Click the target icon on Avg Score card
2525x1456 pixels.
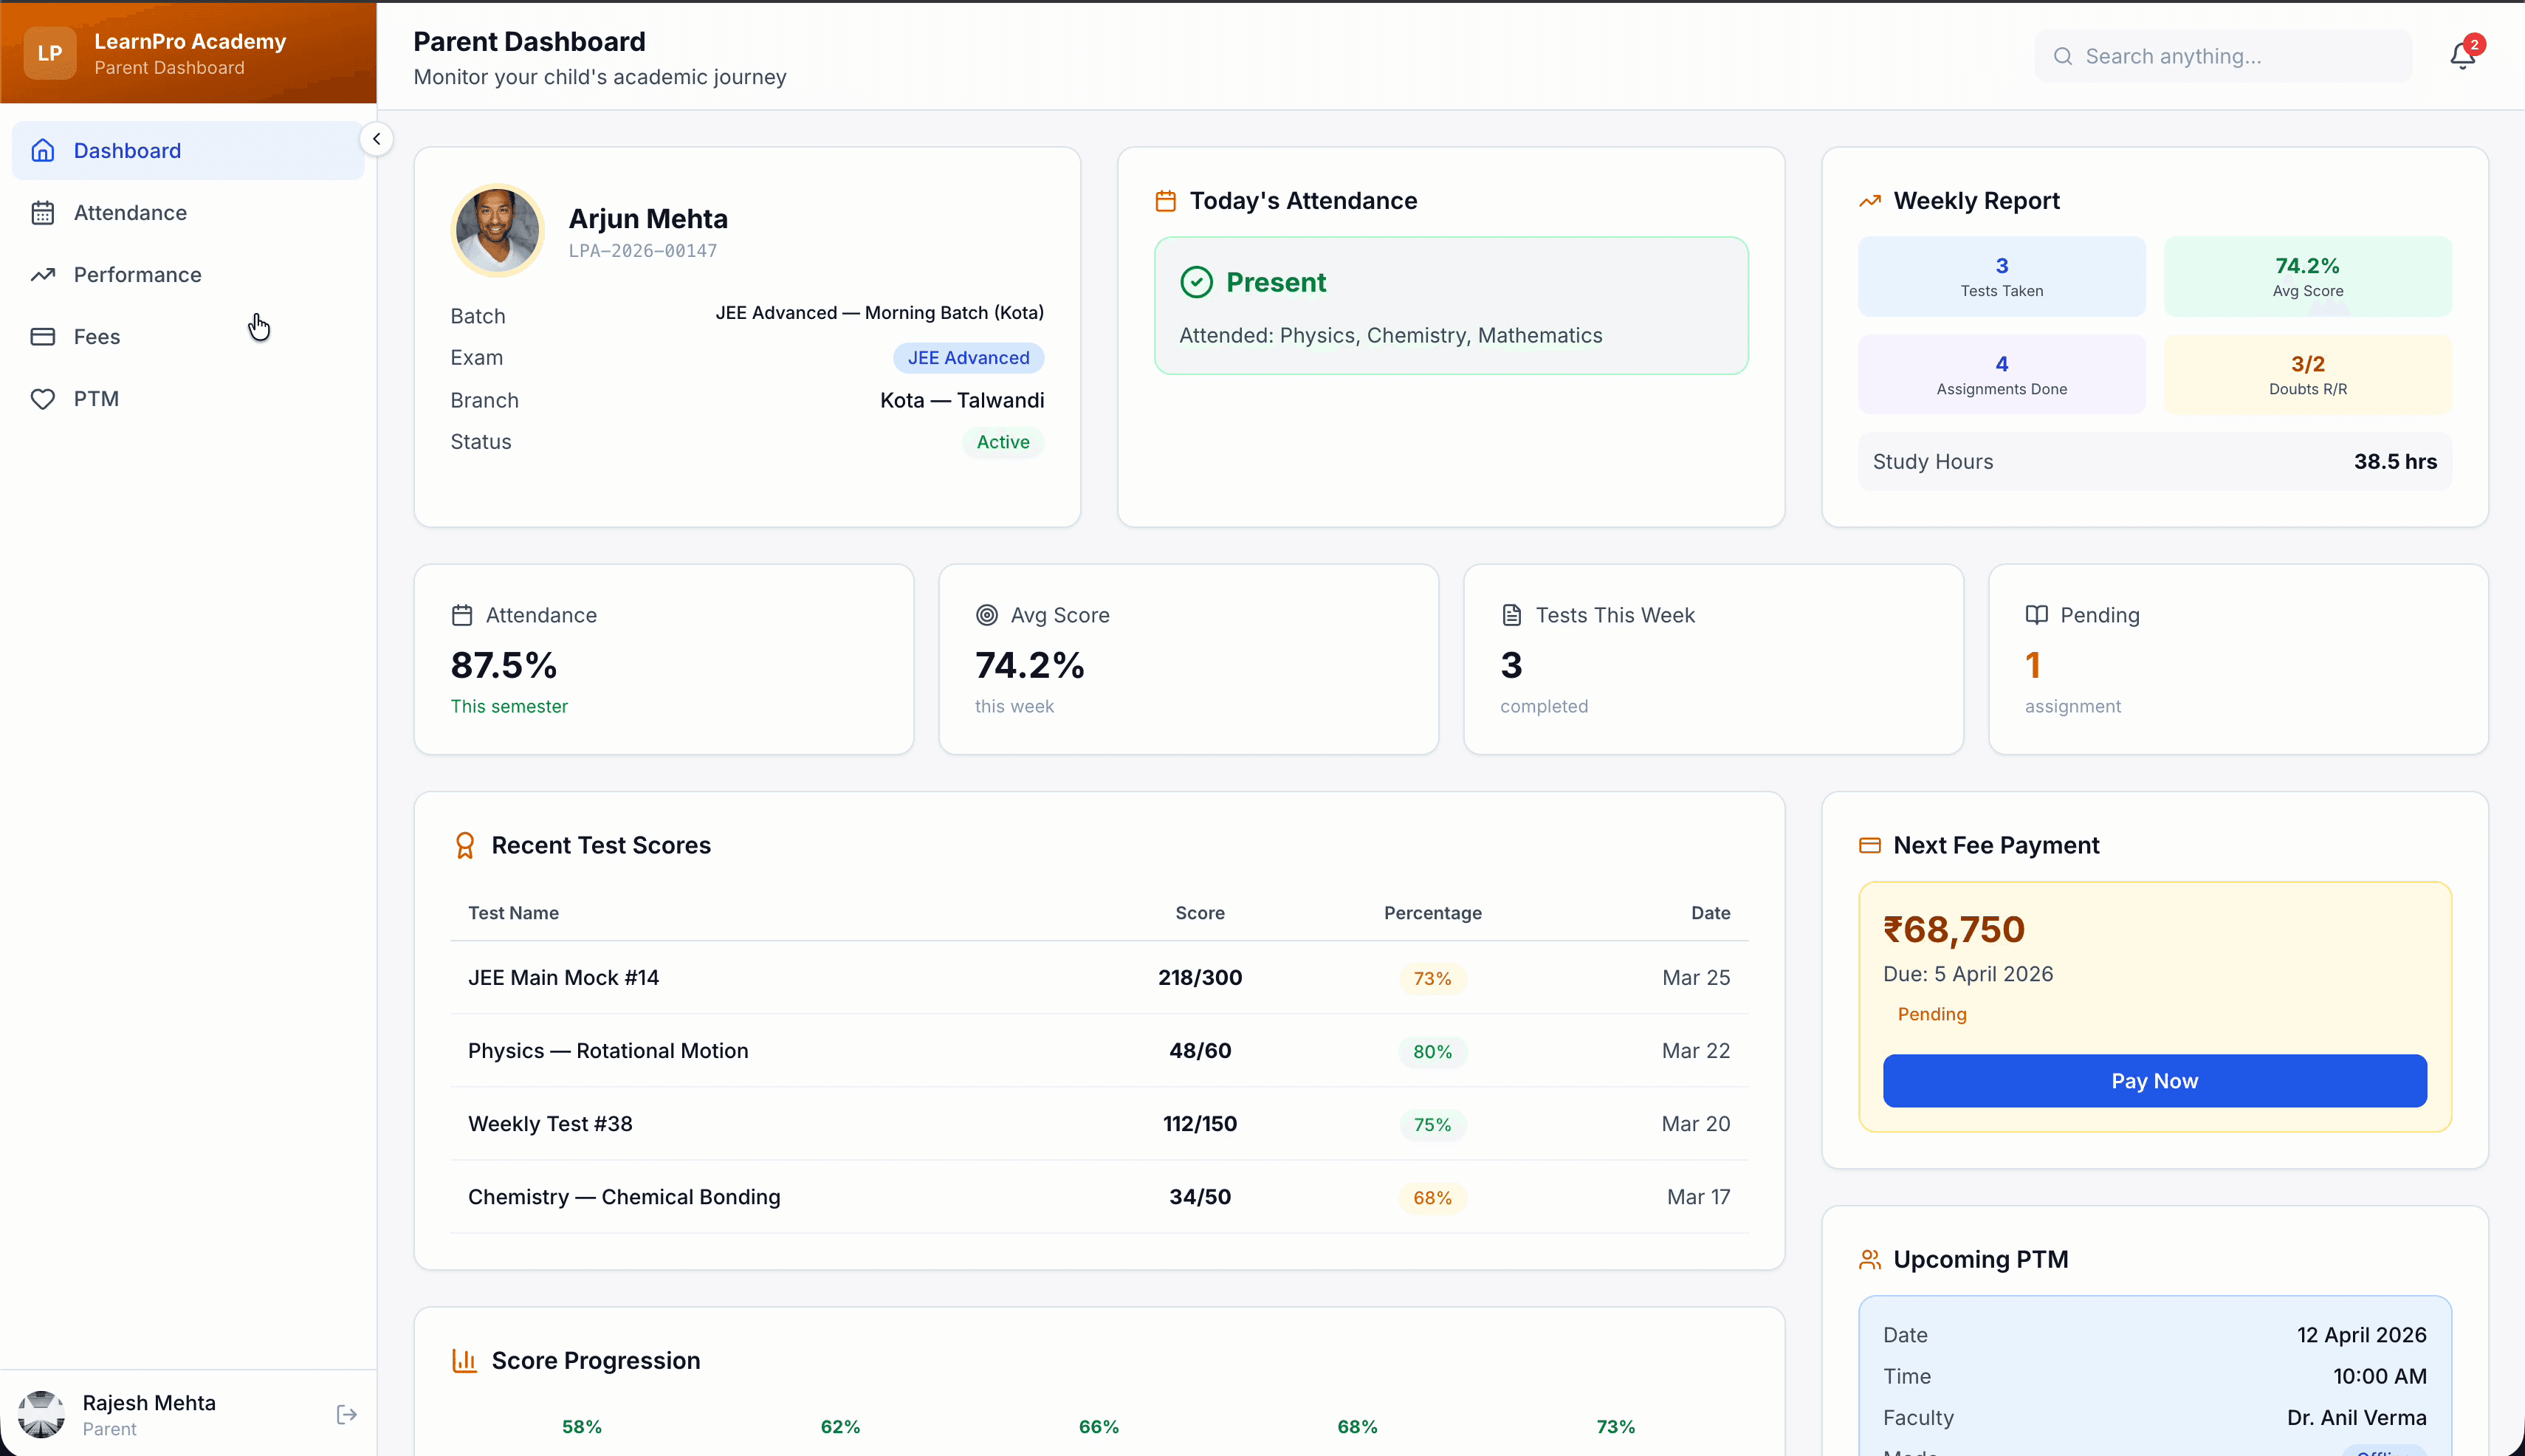[x=987, y=614]
